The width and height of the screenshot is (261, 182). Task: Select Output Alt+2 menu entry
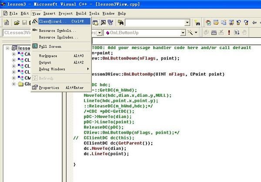(61, 62)
